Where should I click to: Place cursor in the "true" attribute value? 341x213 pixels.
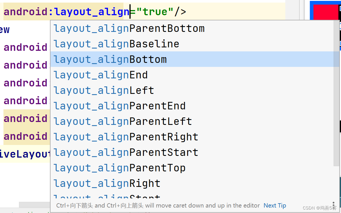click(155, 12)
